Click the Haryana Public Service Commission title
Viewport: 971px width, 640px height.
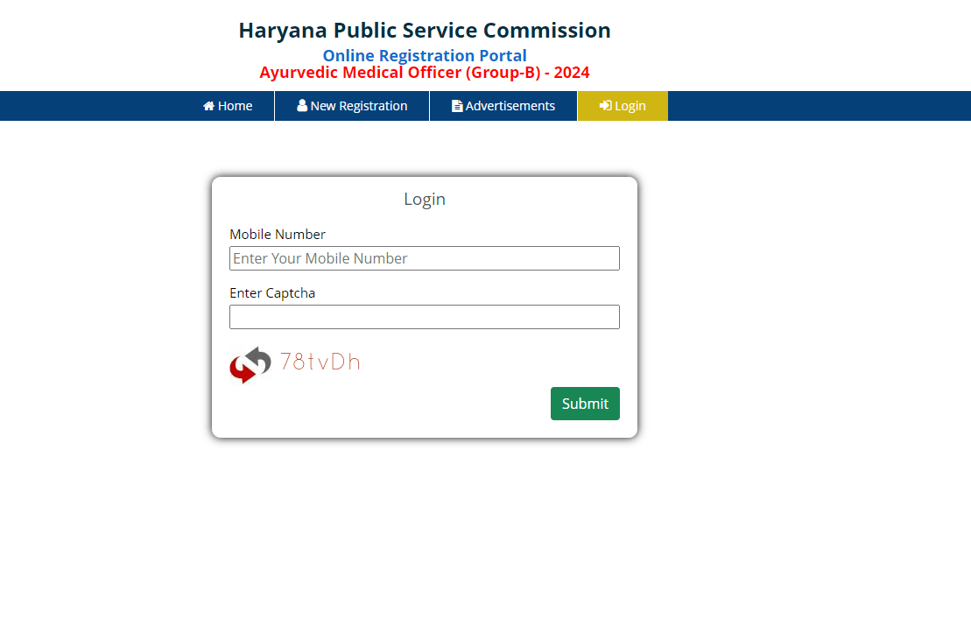[x=425, y=31]
